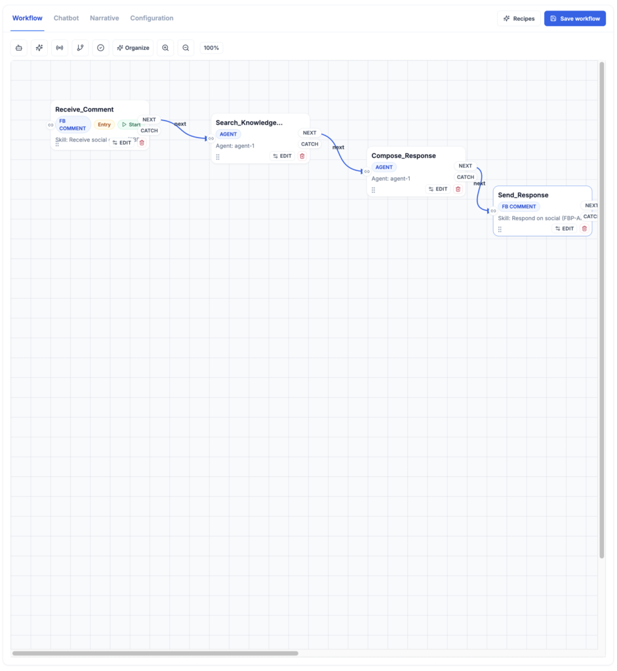Zoom out of the workflow canvas
617x671 pixels.
(186, 48)
